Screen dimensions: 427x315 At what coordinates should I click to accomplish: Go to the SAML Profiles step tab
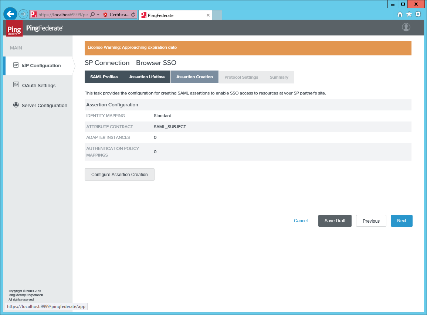point(104,77)
